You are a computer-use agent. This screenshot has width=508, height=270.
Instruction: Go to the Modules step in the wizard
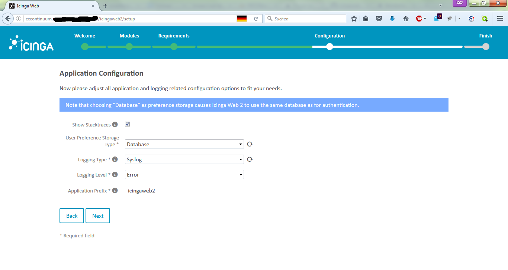(x=129, y=36)
